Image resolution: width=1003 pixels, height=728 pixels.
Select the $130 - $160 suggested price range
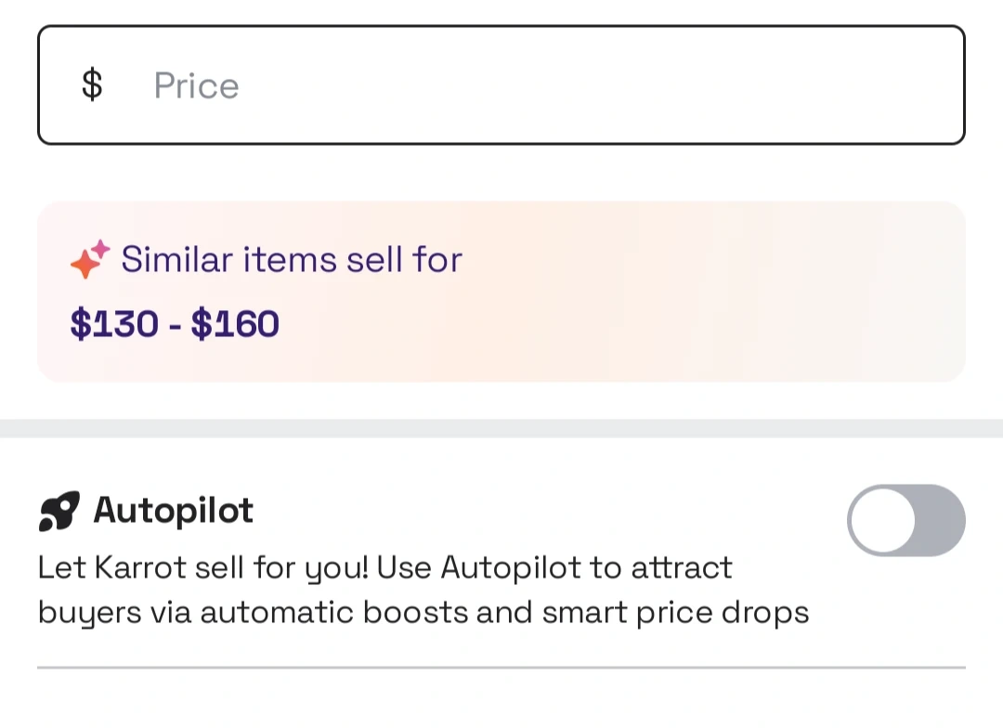click(175, 324)
